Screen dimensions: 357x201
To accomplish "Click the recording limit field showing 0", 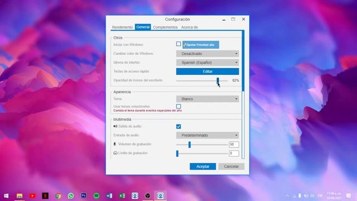I will [234, 154].
